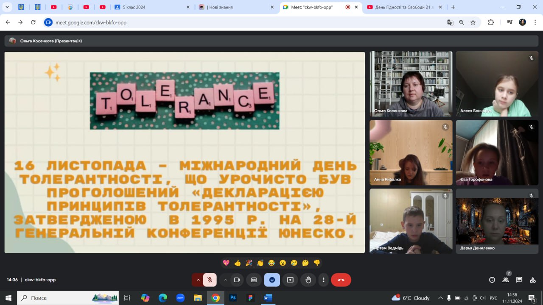Expand video settings arrow beside camera
The height and width of the screenshot is (305, 543).
pyautogui.click(x=225, y=280)
